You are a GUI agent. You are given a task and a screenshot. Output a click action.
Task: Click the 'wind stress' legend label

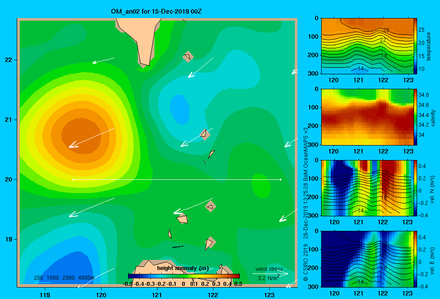269,269
